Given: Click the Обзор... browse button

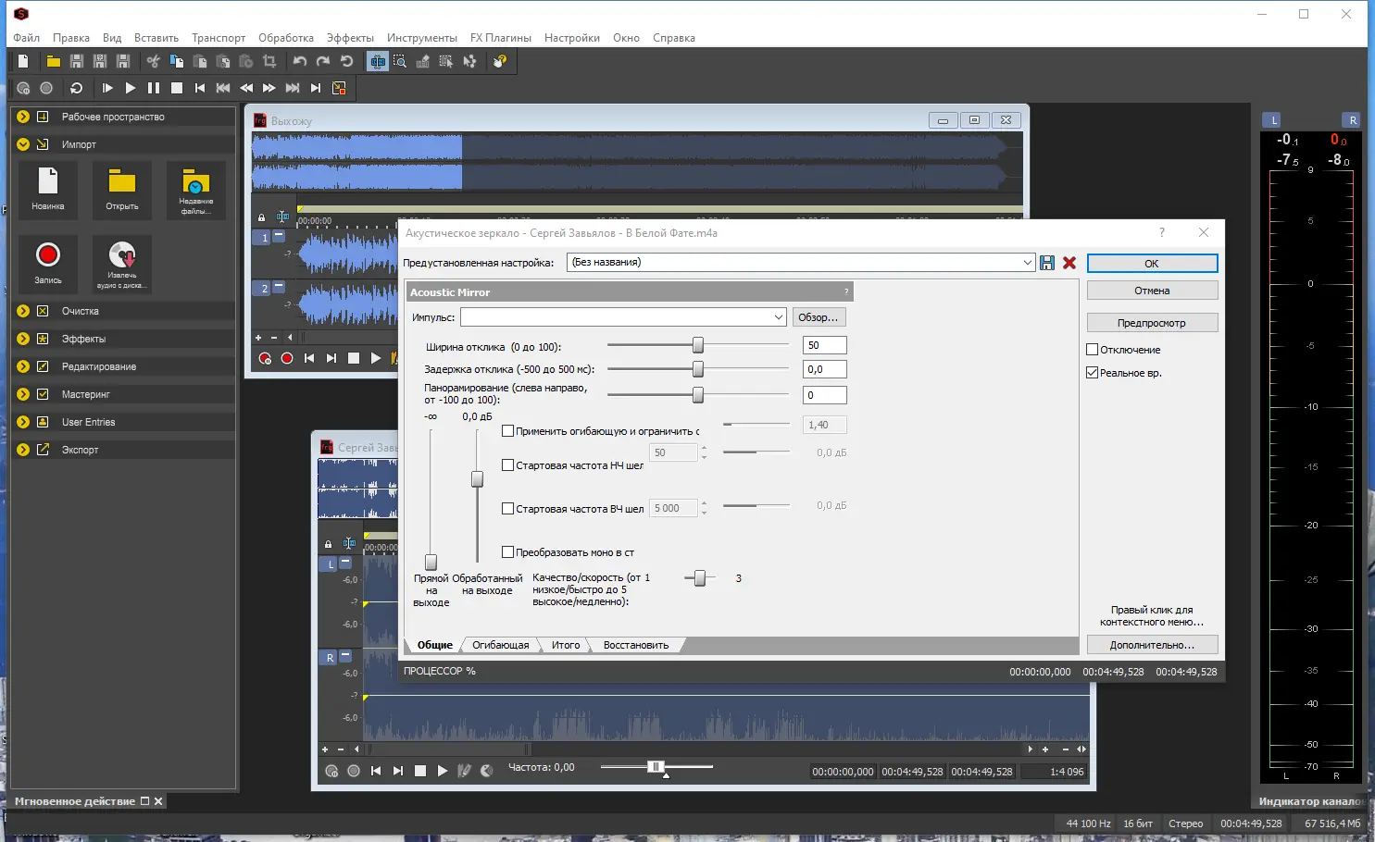Looking at the screenshot, I should (x=819, y=317).
